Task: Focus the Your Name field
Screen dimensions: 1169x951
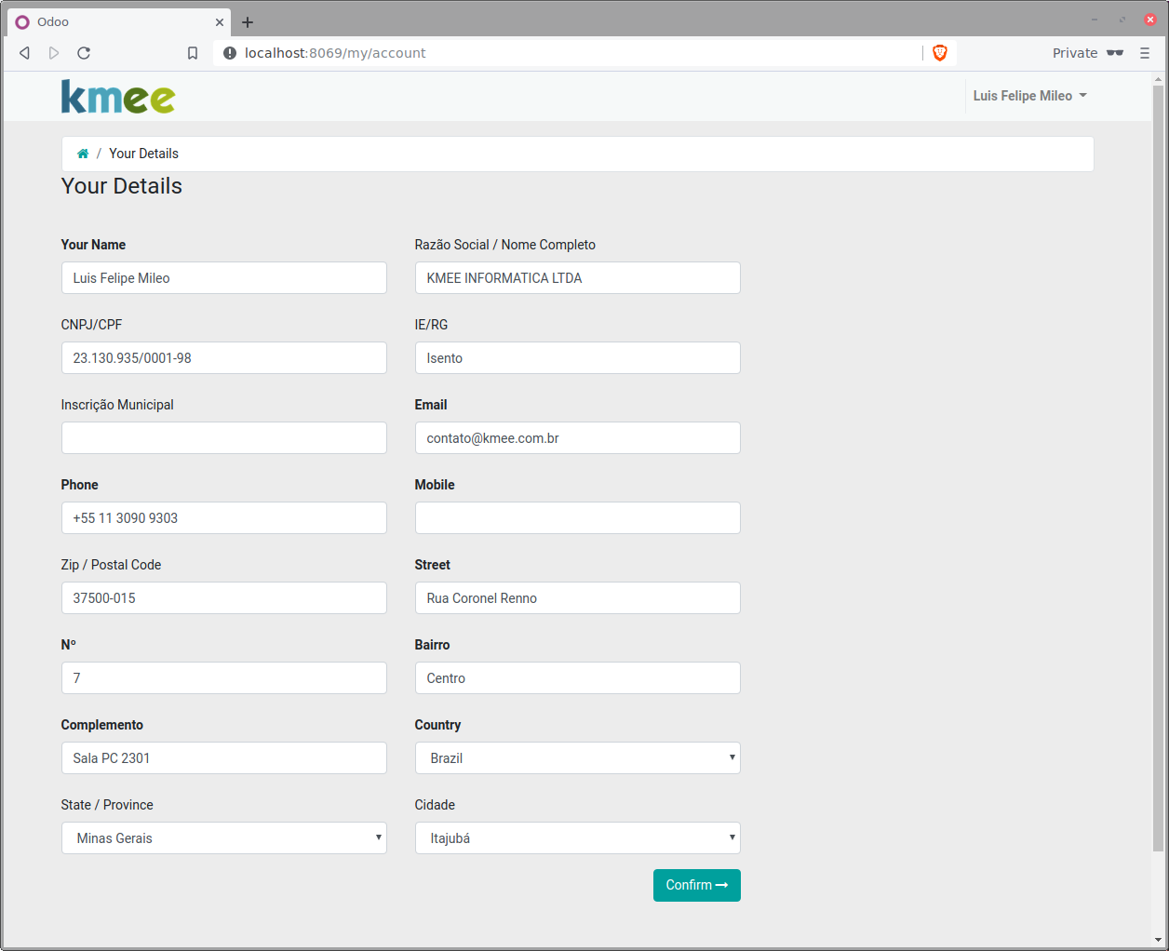Action: tap(224, 278)
